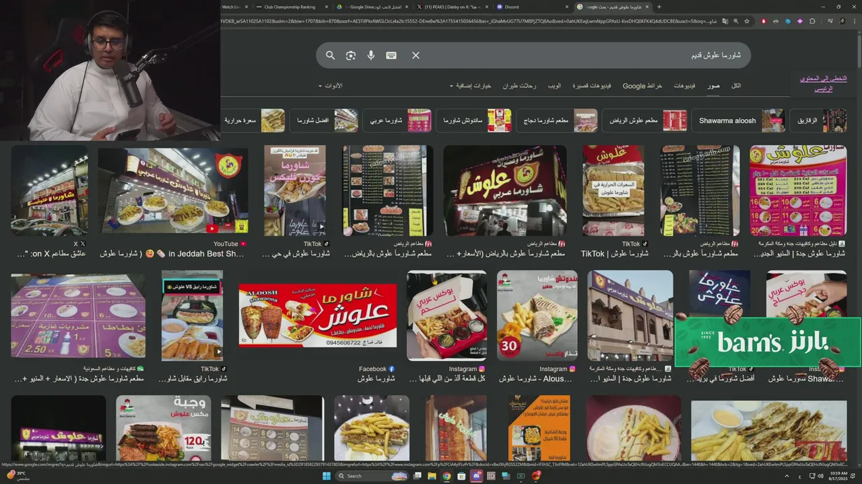Image resolution: width=862 pixels, height=484 pixels.
Task: Open the YouTube Jeddah Best Shawarma video thumbnail
Action: click(x=173, y=191)
